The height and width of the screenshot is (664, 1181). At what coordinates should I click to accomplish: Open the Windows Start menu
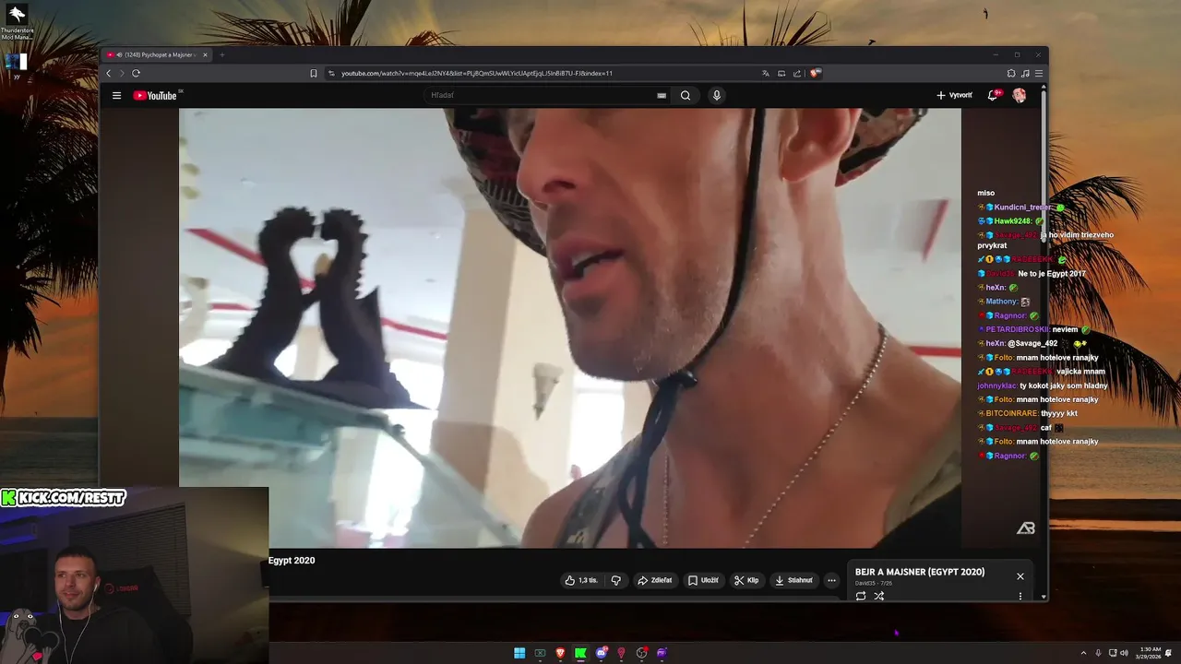519,653
